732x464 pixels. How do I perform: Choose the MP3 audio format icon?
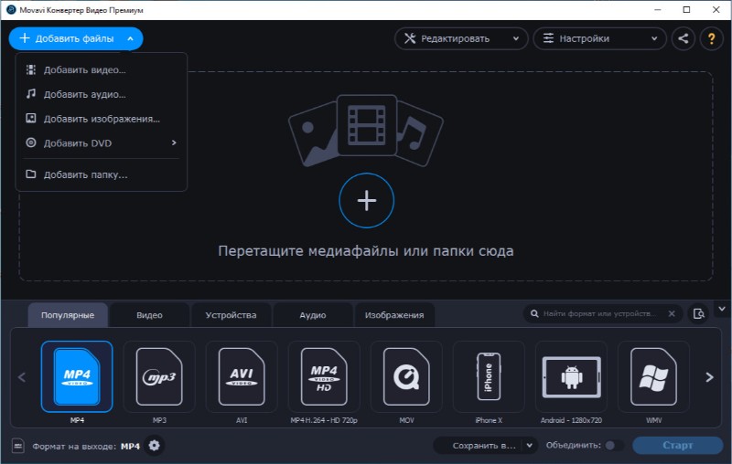coord(159,376)
